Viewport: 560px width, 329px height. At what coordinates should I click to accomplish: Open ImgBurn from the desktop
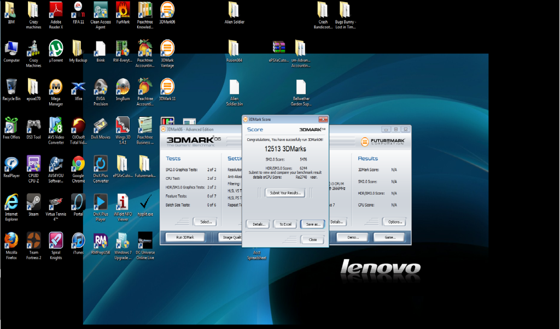(x=123, y=90)
